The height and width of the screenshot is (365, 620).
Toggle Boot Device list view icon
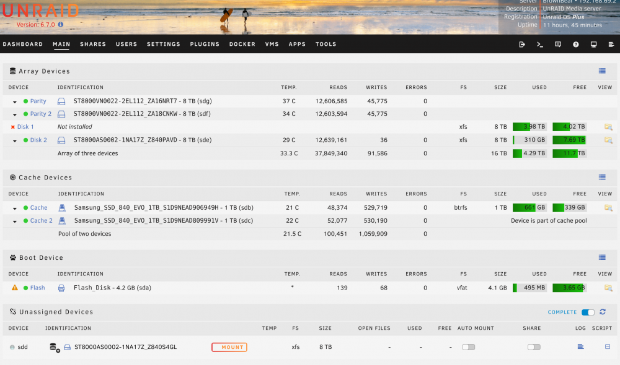click(602, 257)
